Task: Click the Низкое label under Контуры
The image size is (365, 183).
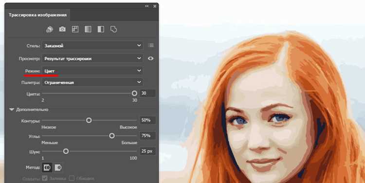Action: tap(49, 127)
